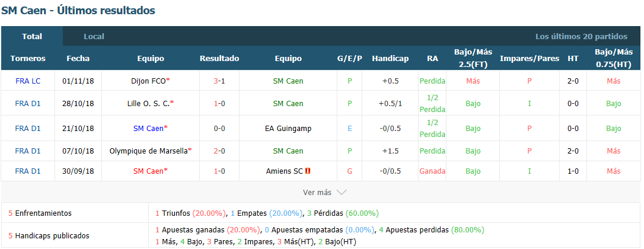Open Dijon FCO team link
This screenshot has height=249, width=644.
pyautogui.click(x=148, y=81)
